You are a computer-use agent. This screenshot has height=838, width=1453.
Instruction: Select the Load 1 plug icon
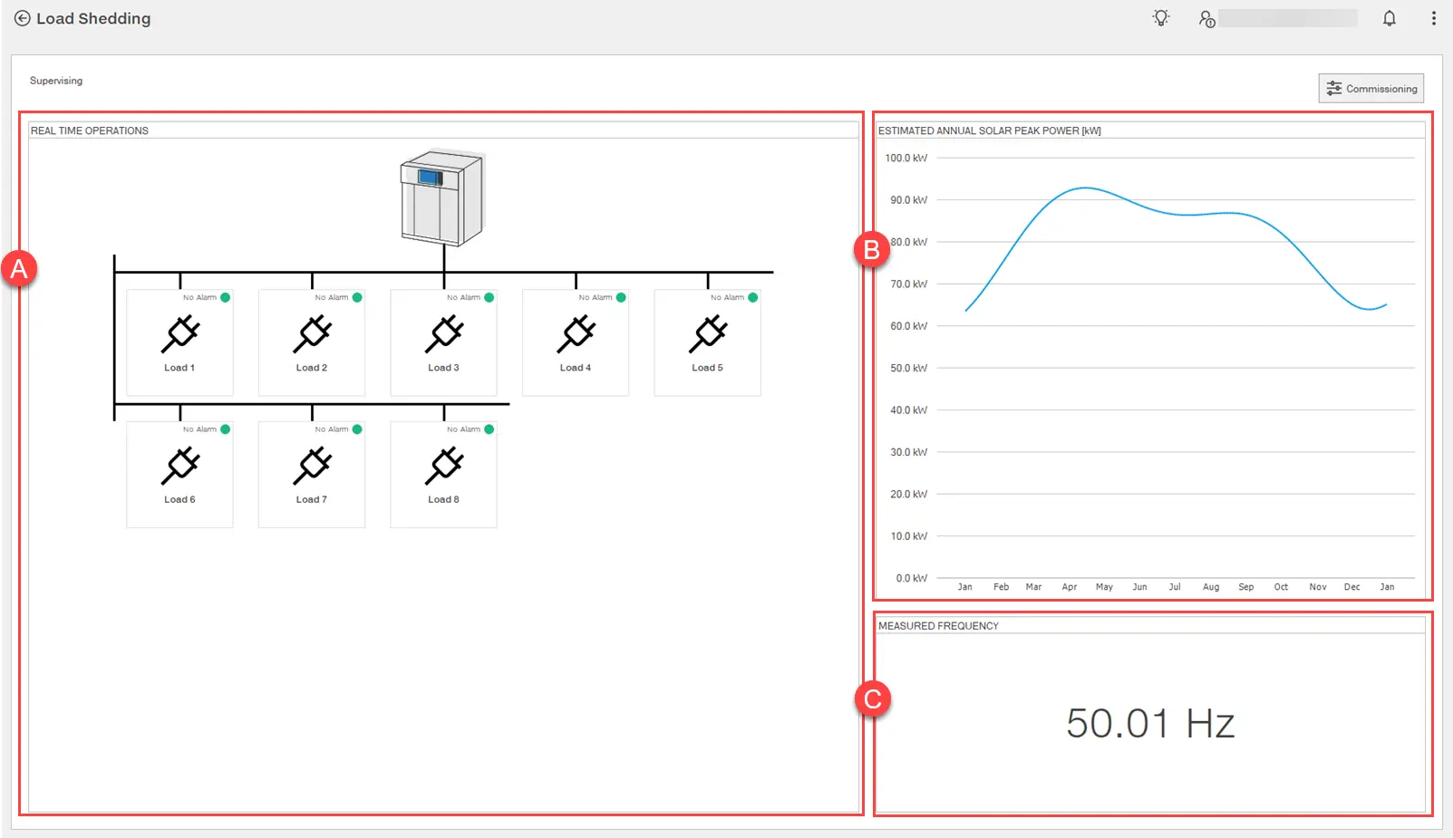(x=179, y=333)
